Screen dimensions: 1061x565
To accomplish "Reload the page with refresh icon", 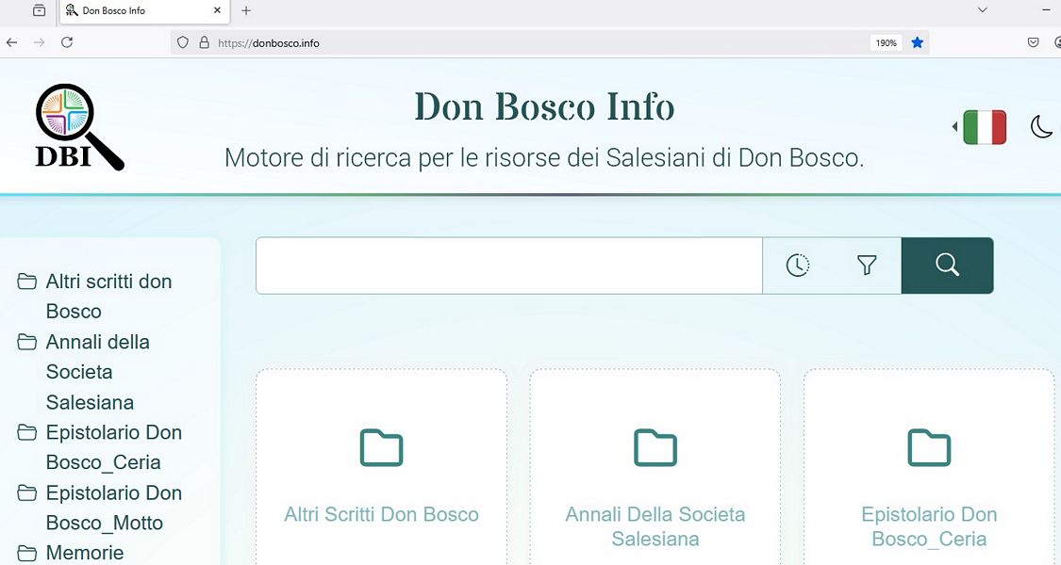I will 67,42.
